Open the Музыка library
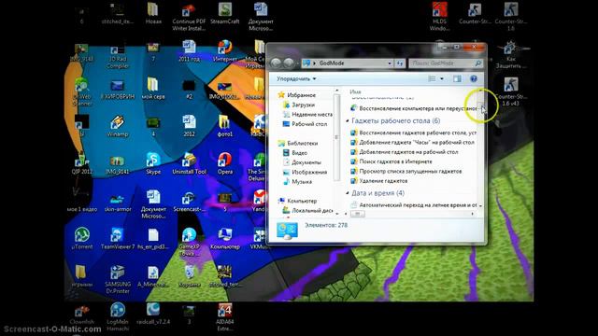 point(297,182)
